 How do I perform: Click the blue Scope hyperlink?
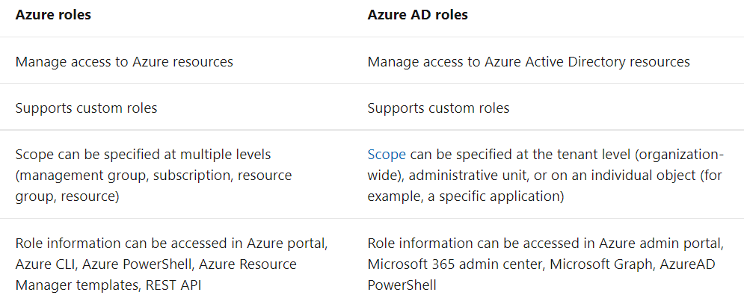387,155
